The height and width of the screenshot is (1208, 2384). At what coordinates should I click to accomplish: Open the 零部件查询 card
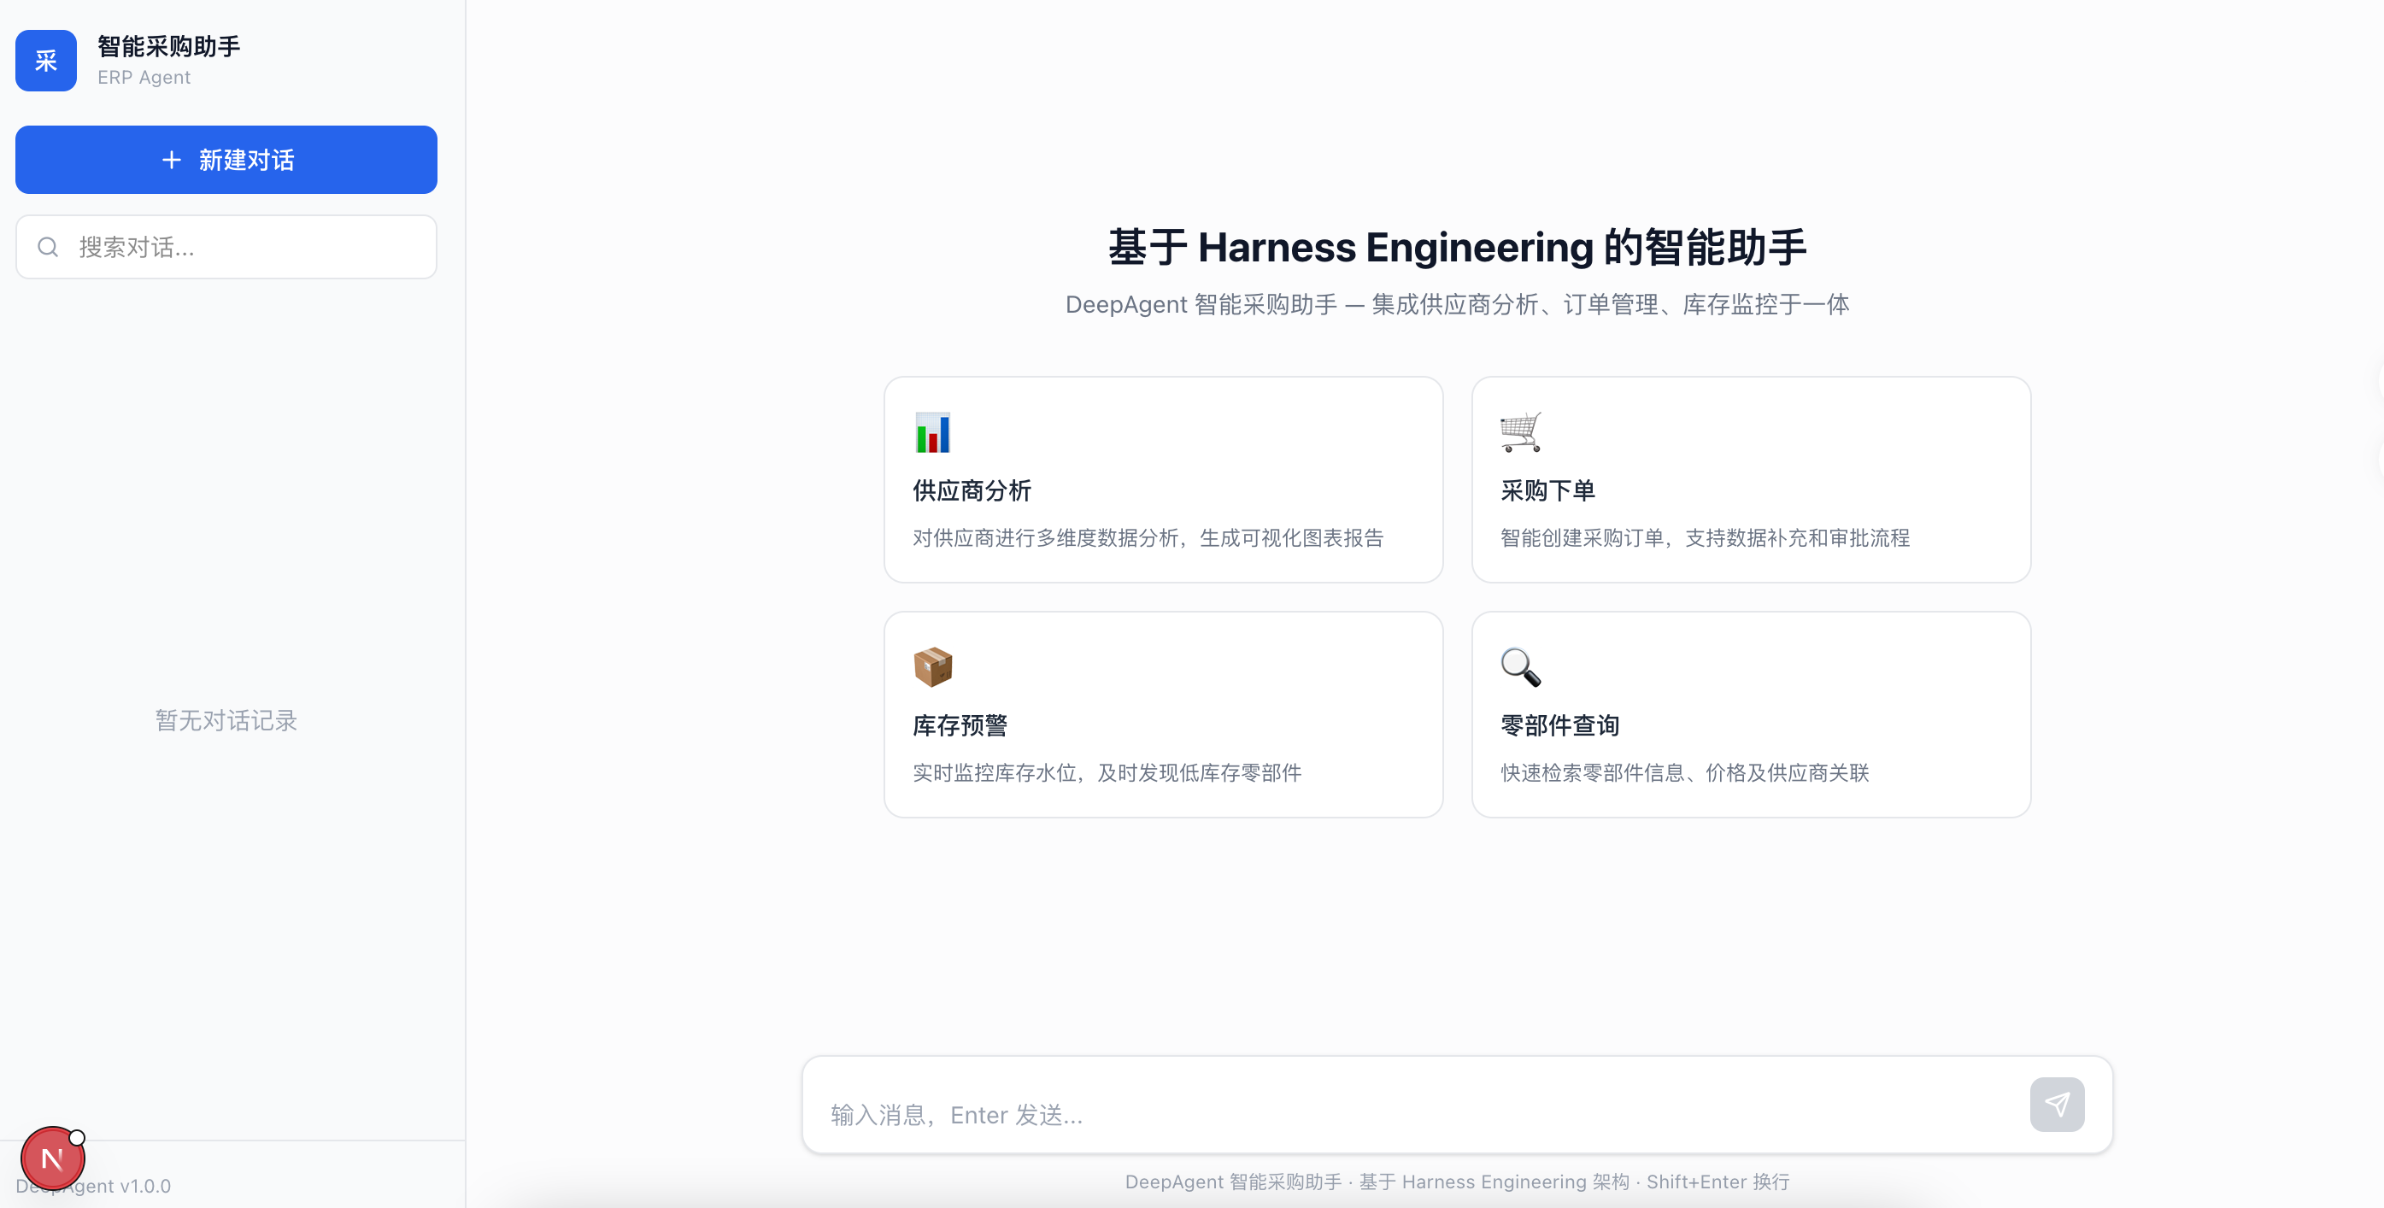tap(1751, 714)
